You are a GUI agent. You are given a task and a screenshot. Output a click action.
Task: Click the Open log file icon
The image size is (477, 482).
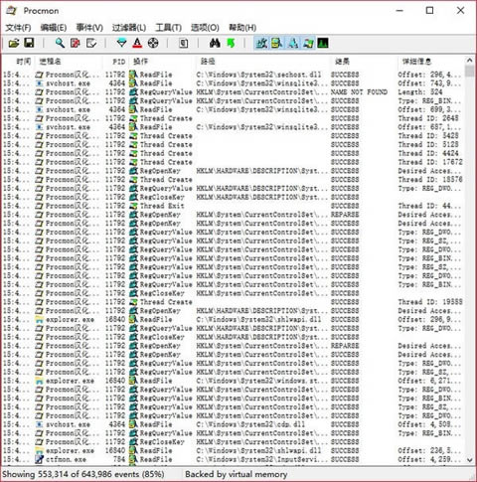point(14,43)
